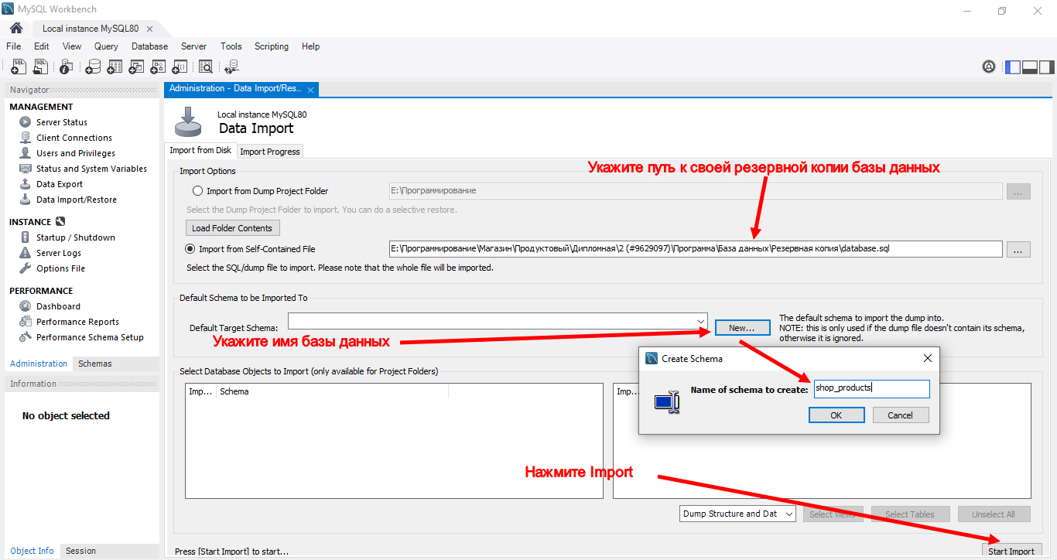Create a new SQL tab icon
Screen dimensions: 1057x560
pyautogui.click(x=19, y=67)
